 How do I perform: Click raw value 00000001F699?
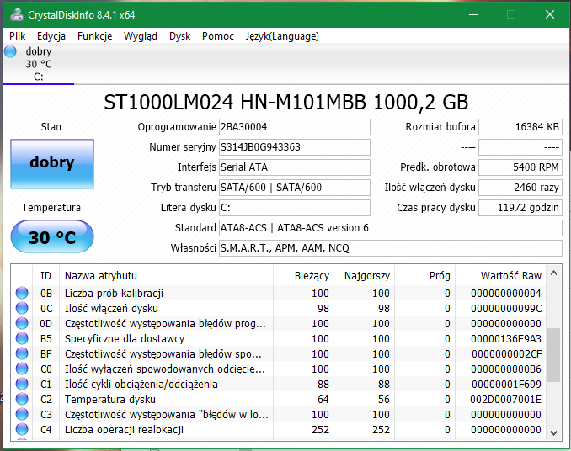click(x=506, y=384)
